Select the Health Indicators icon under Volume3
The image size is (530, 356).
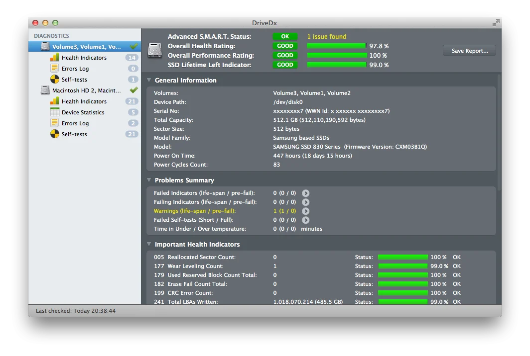[56, 57]
